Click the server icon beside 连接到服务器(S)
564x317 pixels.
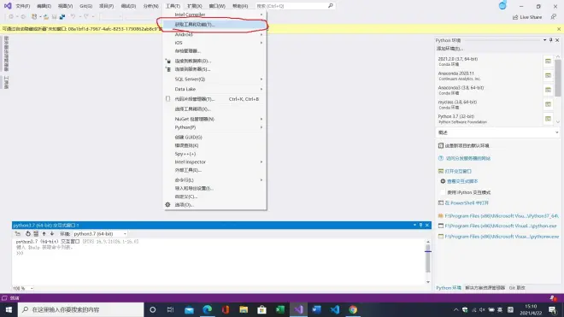click(168, 69)
